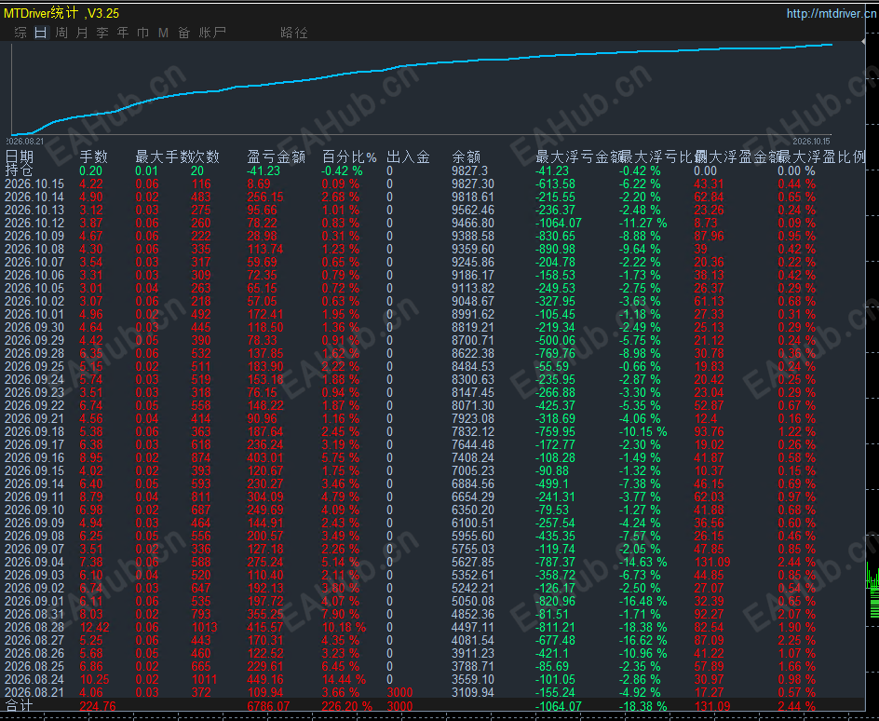
Task: Click the floating loss ratio -14.63 %
Action: [x=643, y=563]
